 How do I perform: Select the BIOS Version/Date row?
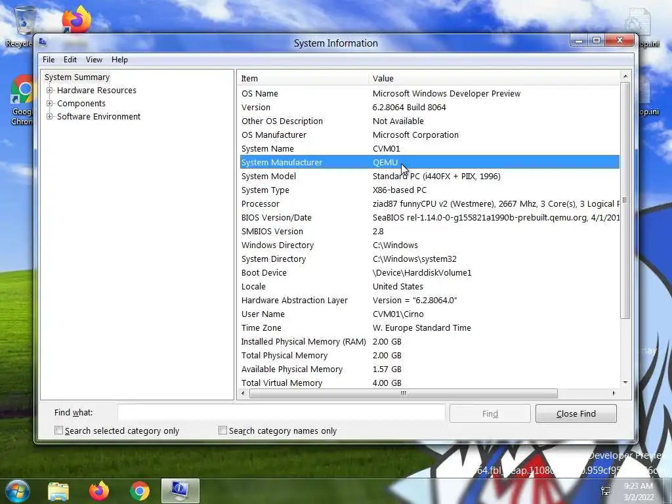click(429, 217)
